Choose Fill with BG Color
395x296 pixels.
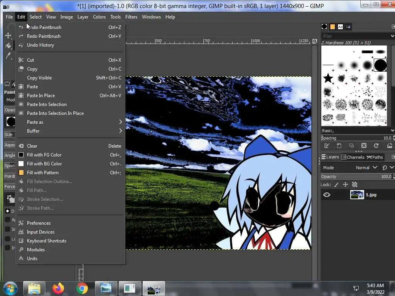click(x=71, y=163)
